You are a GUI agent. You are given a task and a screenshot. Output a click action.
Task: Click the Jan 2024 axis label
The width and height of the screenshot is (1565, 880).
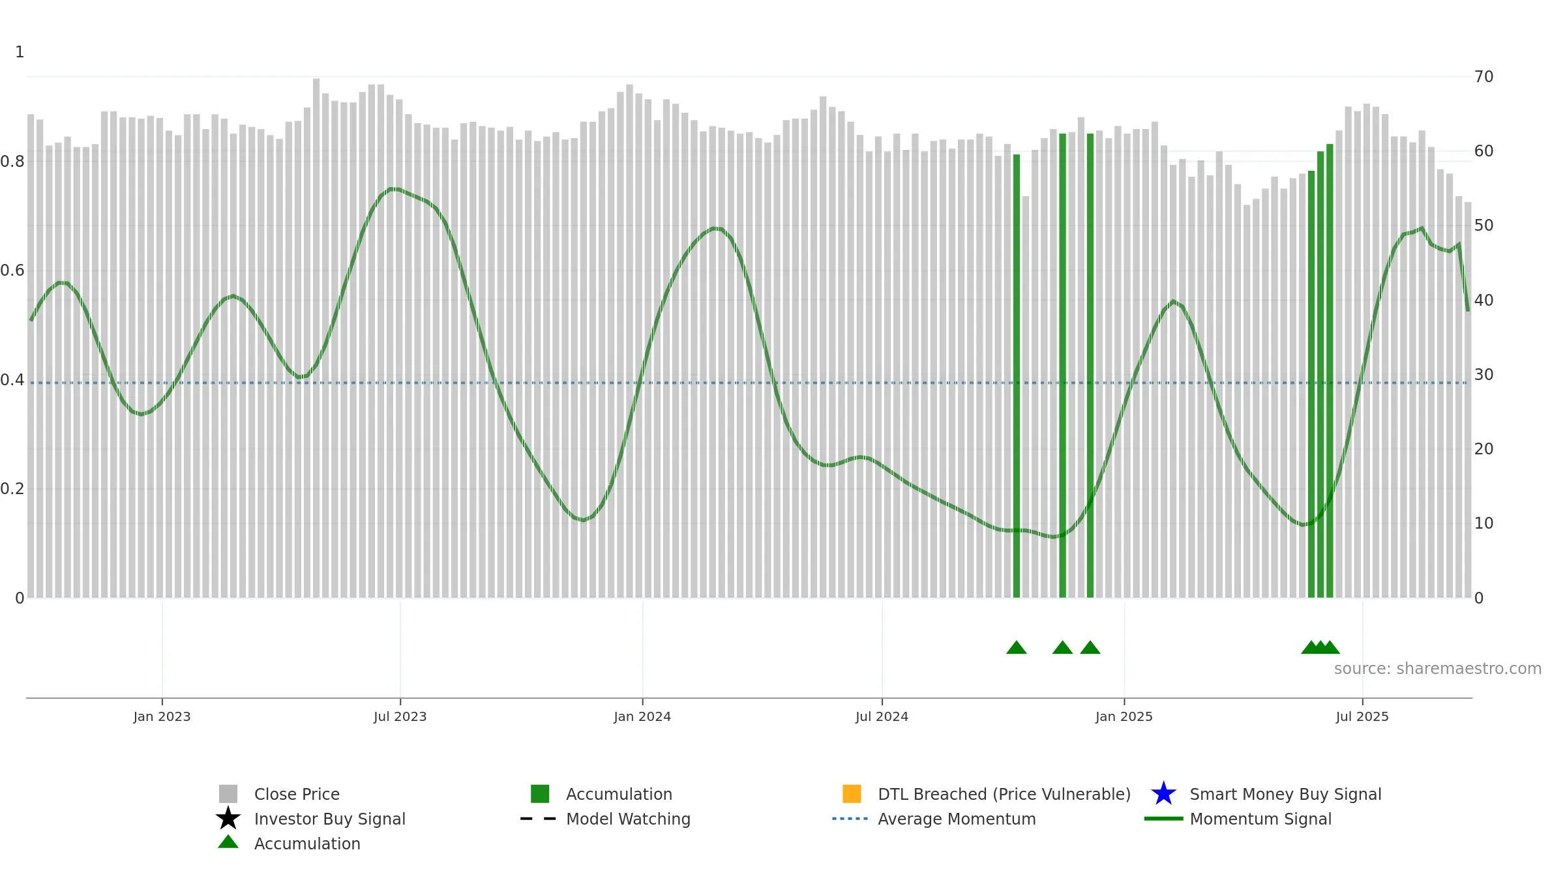click(x=642, y=717)
